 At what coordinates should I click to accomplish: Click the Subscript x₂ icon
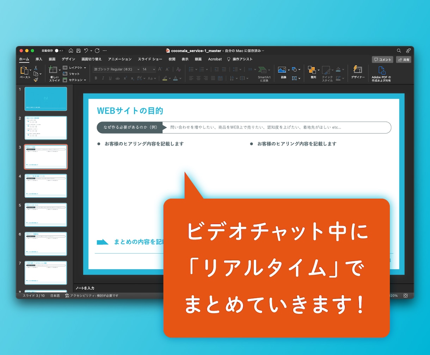tap(132, 78)
